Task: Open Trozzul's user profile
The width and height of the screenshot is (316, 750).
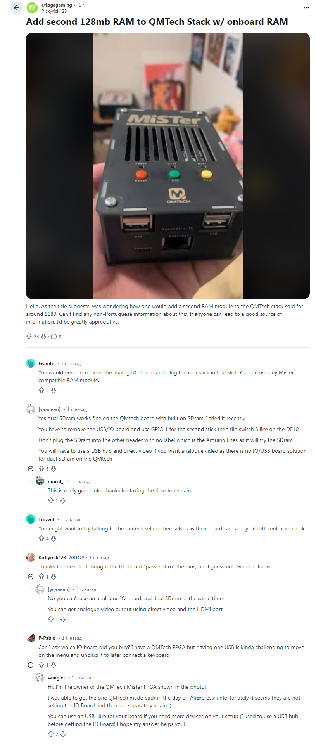Action: point(46,520)
